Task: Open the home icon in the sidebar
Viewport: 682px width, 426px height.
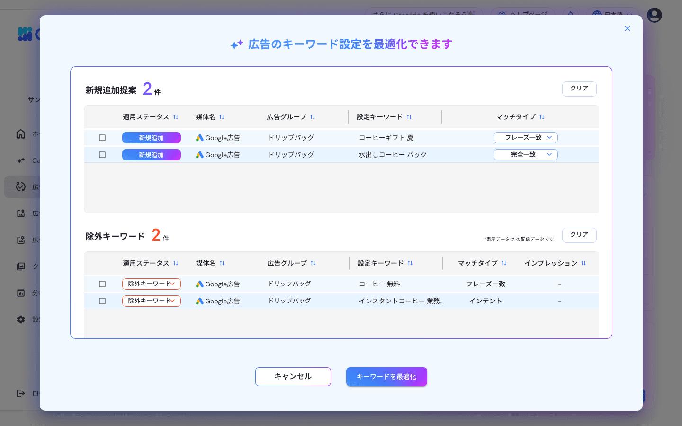Action: tap(21, 134)
